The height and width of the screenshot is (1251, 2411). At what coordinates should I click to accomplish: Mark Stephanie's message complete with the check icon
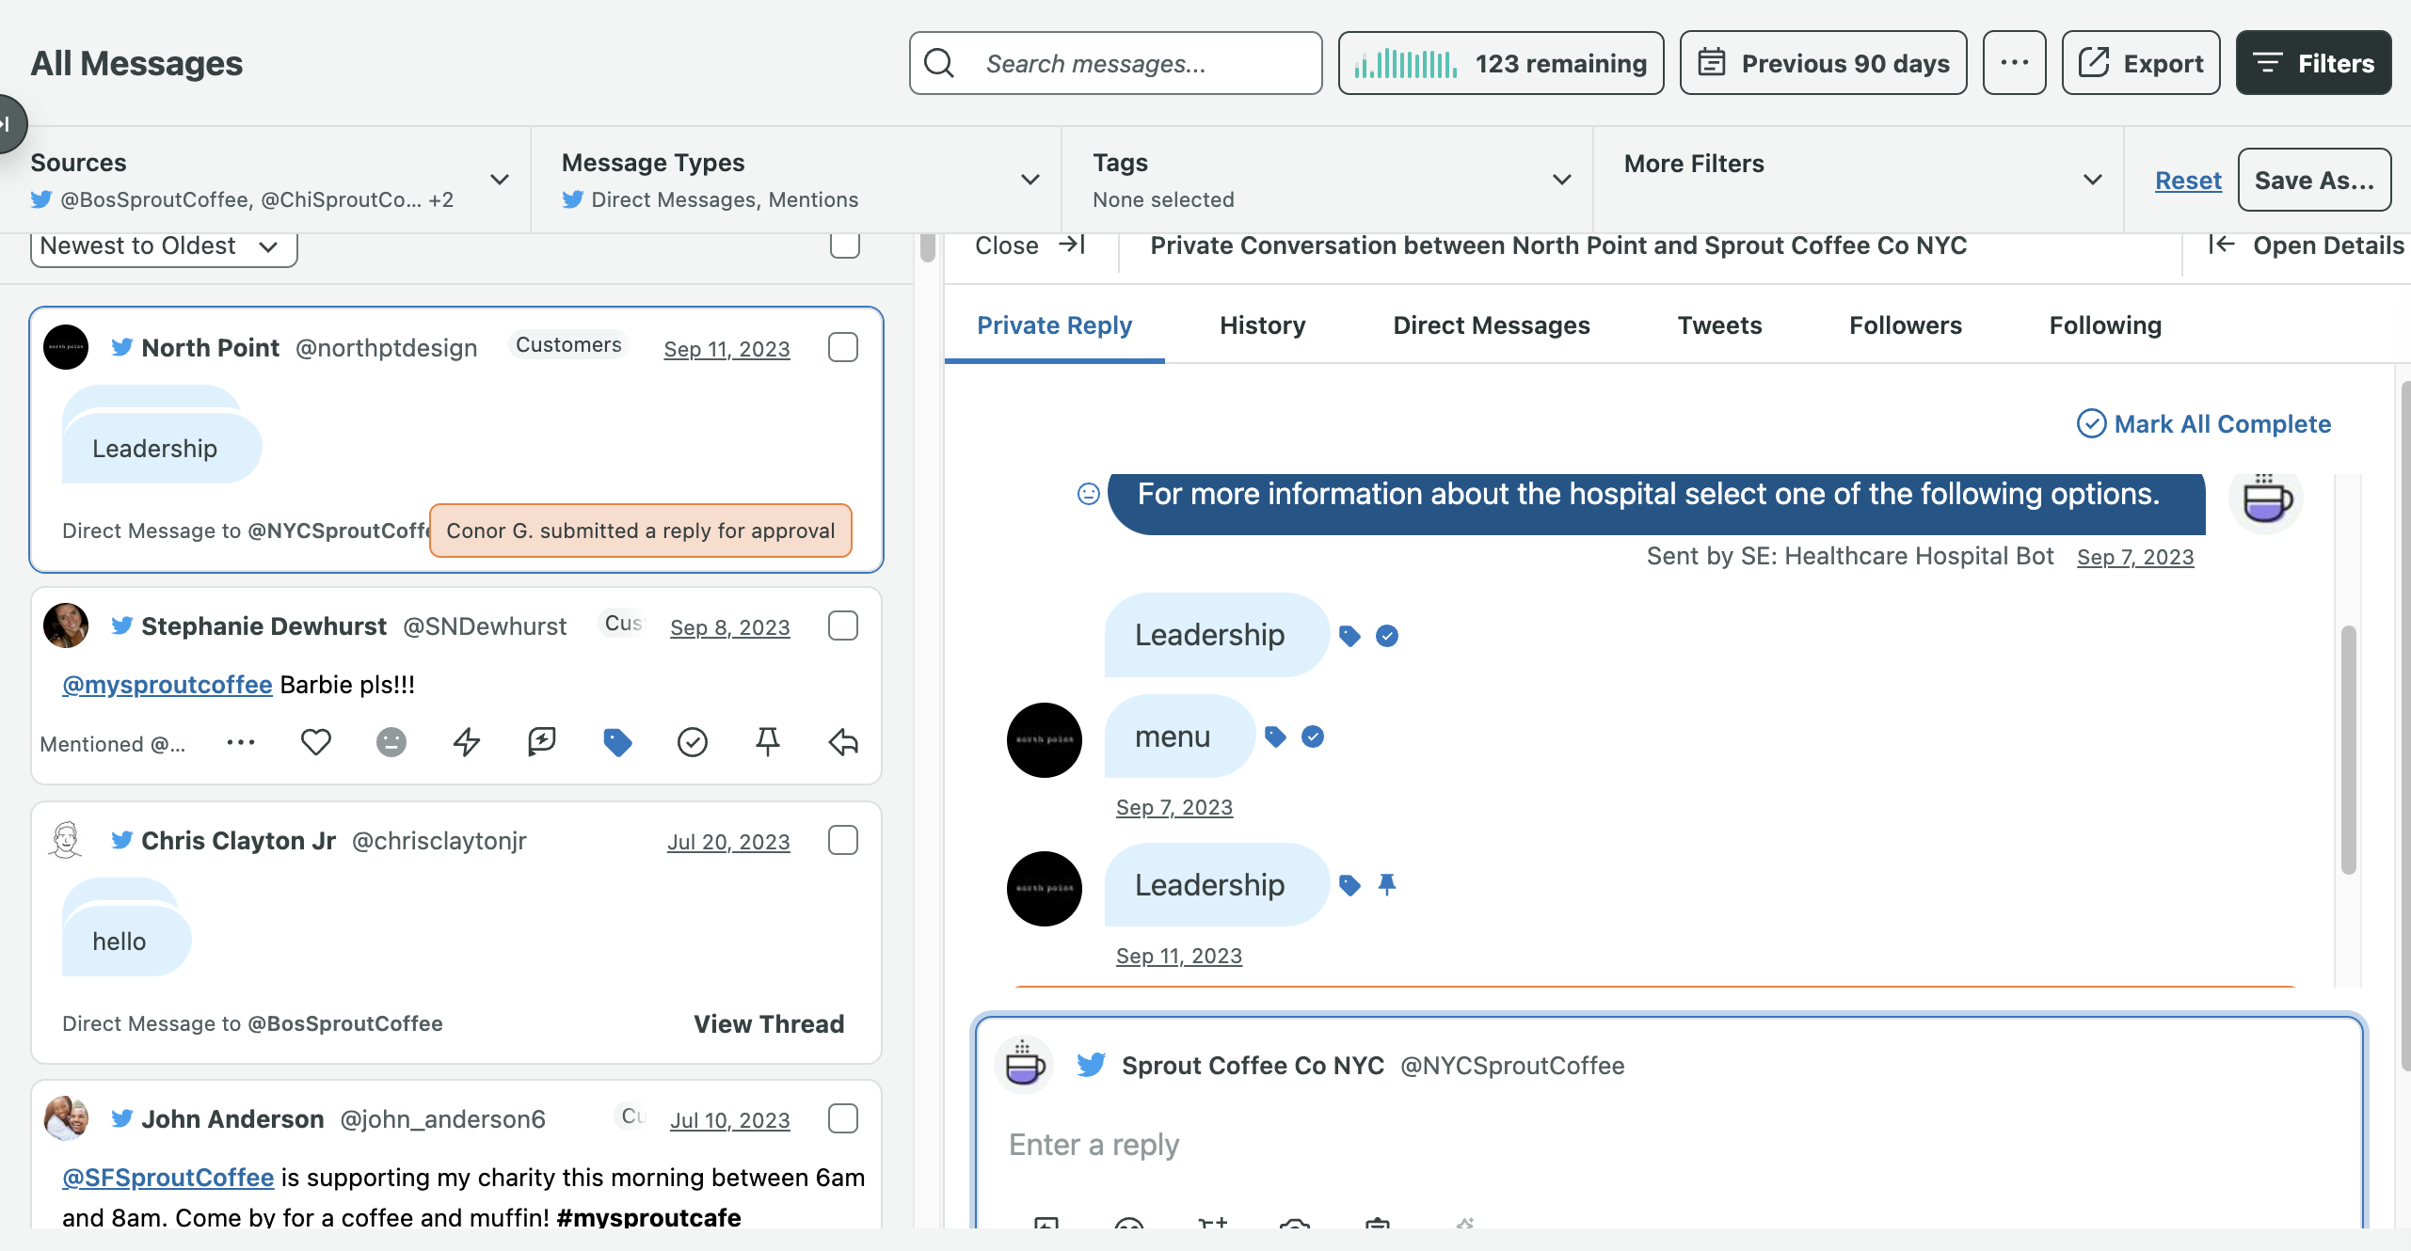pos(693,742)
